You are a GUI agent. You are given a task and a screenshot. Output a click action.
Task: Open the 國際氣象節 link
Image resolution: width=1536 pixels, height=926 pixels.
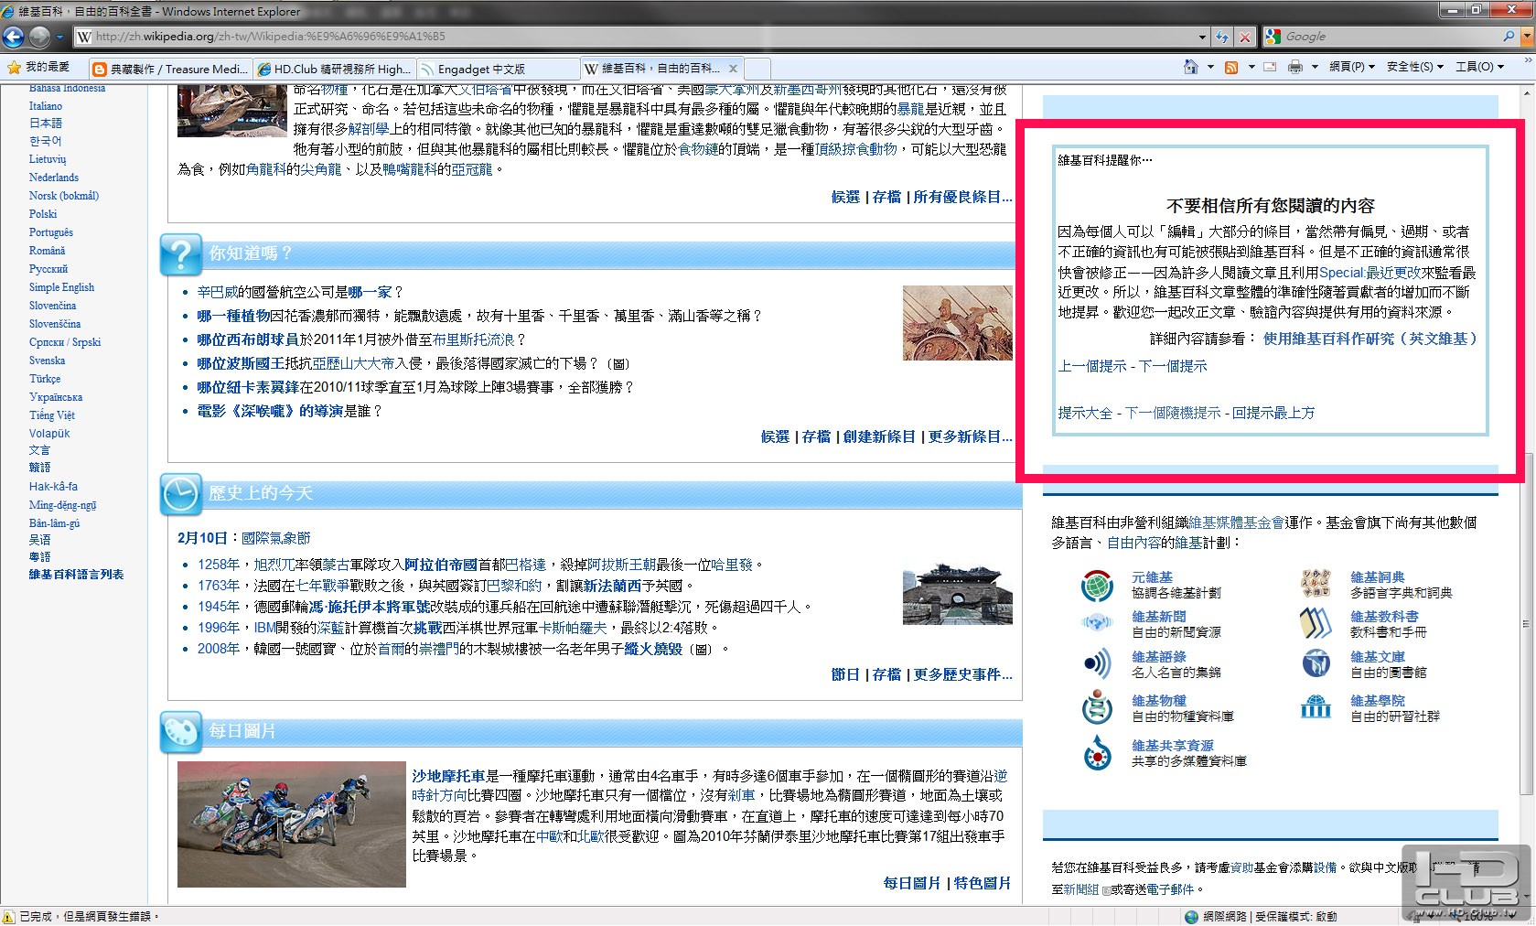pyautogui.click(x=275, y=538)
